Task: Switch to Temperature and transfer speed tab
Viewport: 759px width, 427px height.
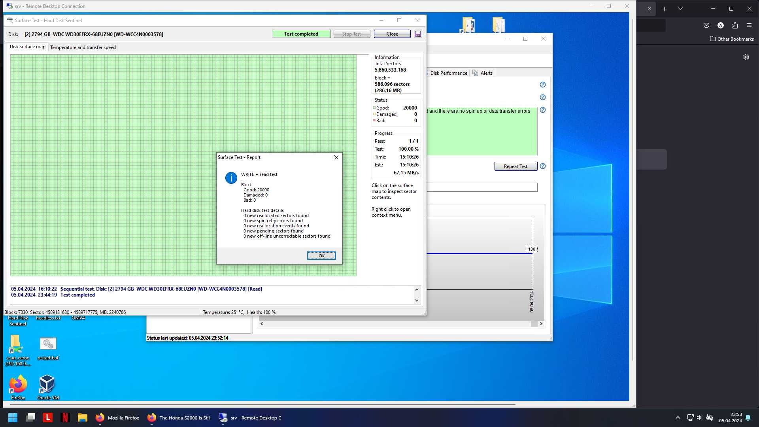Action: (x=83, y=47)
